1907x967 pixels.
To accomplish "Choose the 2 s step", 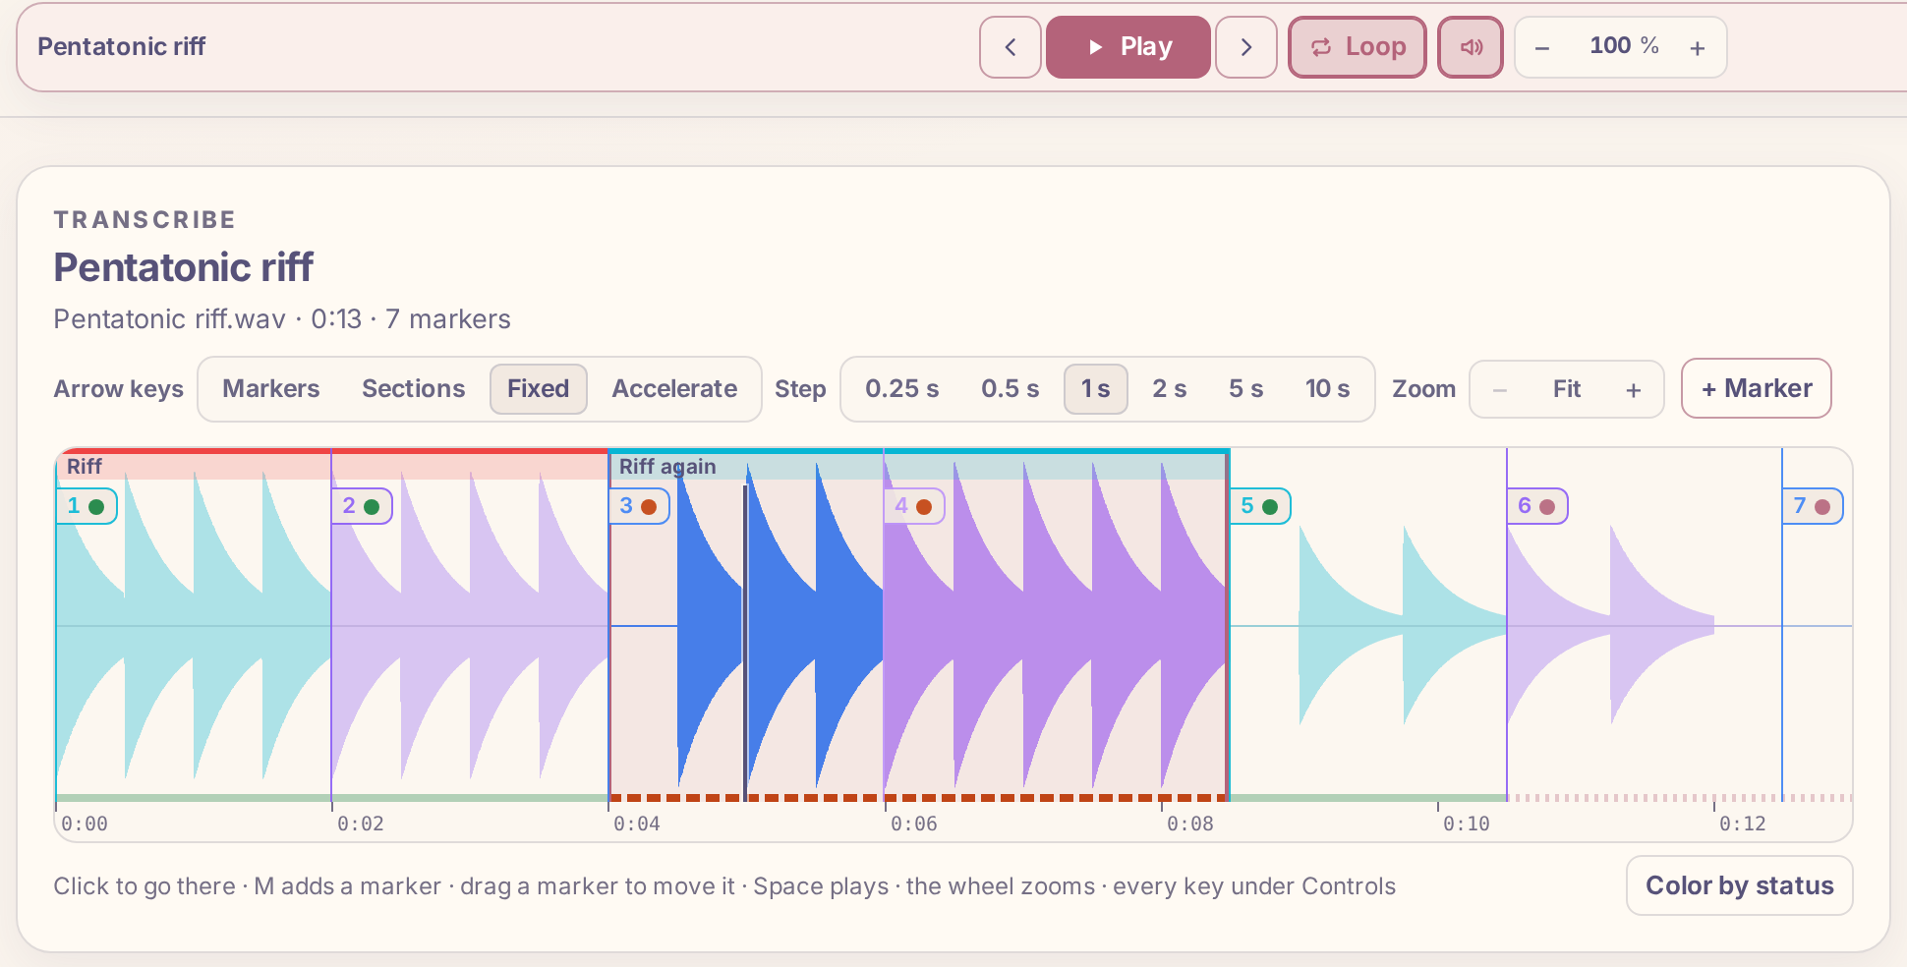I will coord(1170,389).
